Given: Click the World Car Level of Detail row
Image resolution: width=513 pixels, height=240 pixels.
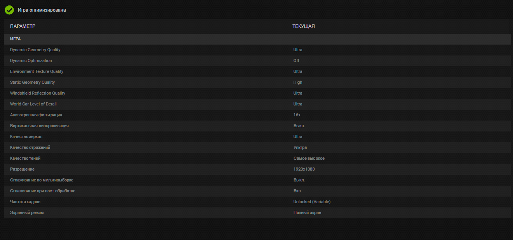Looking at the screenshot, I should 33,104.
